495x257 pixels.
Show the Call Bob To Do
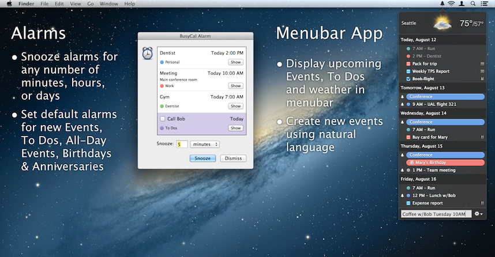(x=236, y=128)
